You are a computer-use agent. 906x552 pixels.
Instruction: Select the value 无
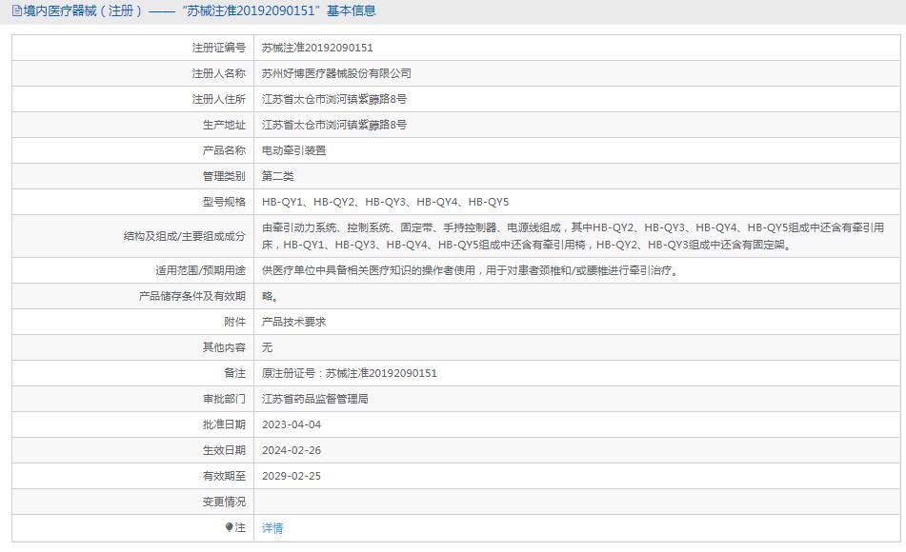click(267, 347)
